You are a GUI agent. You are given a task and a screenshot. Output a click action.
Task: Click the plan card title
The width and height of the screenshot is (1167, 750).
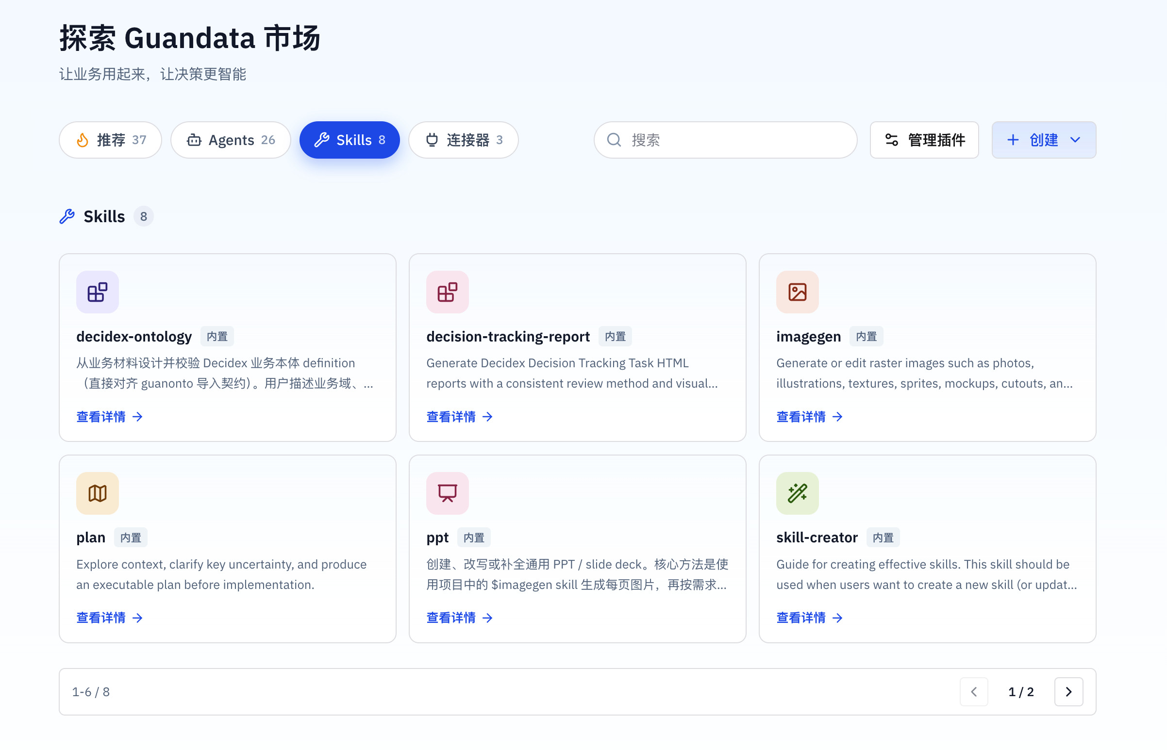coord(91,537)
